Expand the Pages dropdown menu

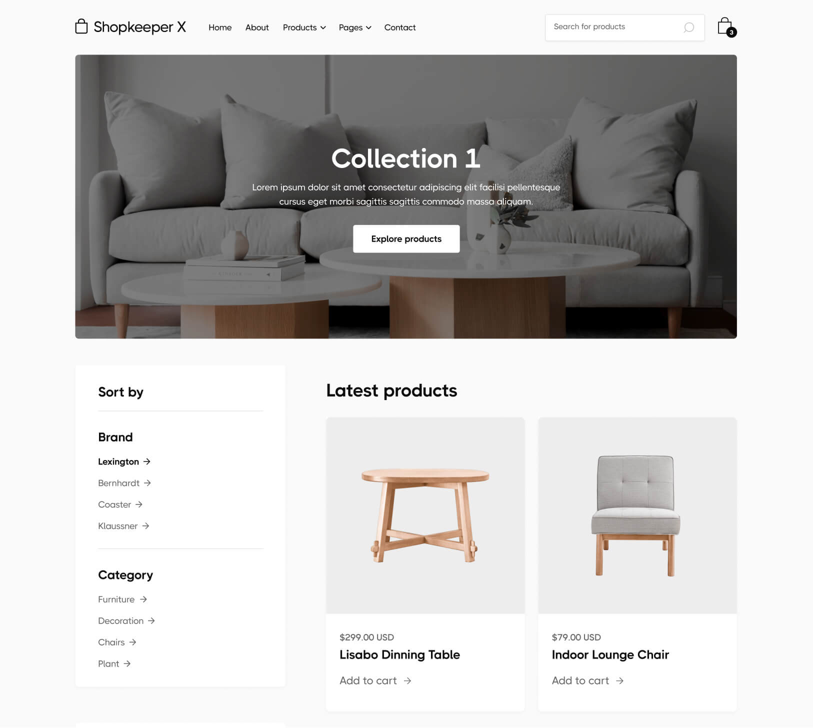click(355, 27)
